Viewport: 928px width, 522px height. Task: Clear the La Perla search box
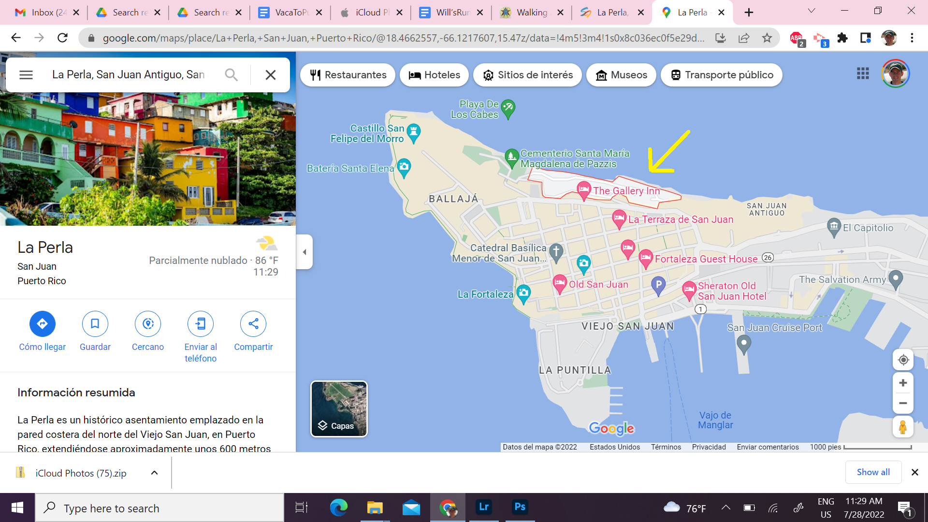point(271,75)
